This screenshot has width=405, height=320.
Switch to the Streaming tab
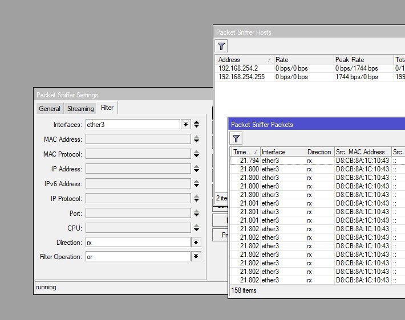[x=80, y=109]
